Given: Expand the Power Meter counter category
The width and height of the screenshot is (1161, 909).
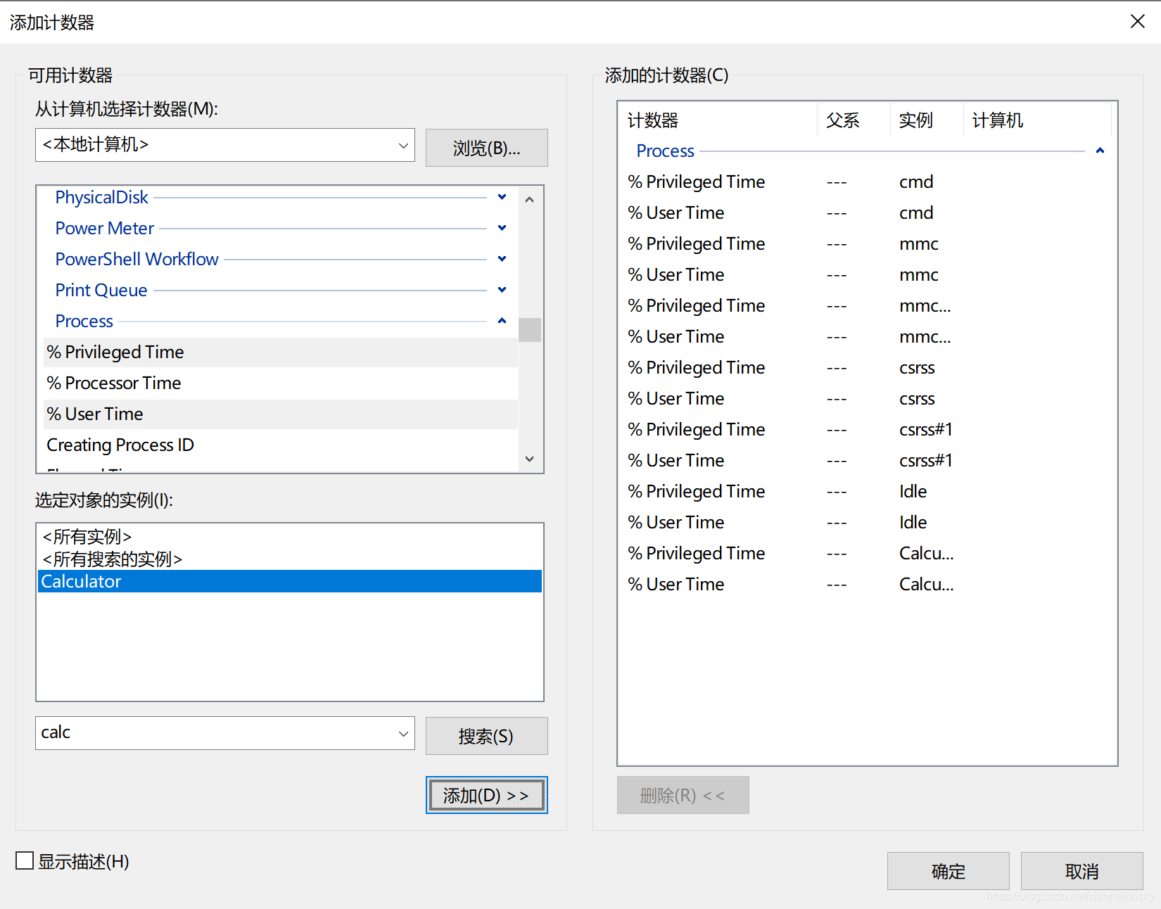Looking at the screenshot, I should [502, 228].
